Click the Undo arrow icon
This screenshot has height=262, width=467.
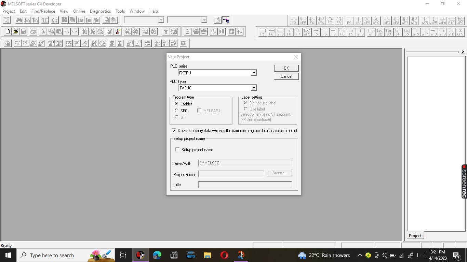pos(67,32)
